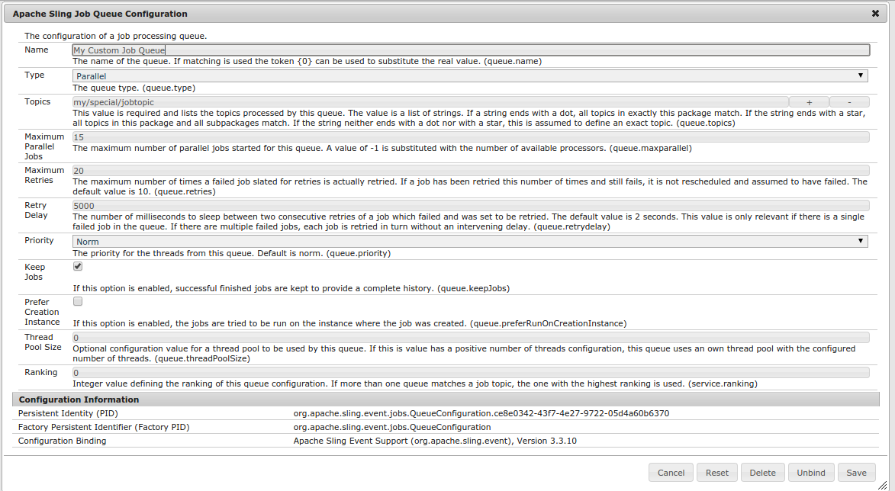Click the Thread Pool Size field

tap(471, 338)
